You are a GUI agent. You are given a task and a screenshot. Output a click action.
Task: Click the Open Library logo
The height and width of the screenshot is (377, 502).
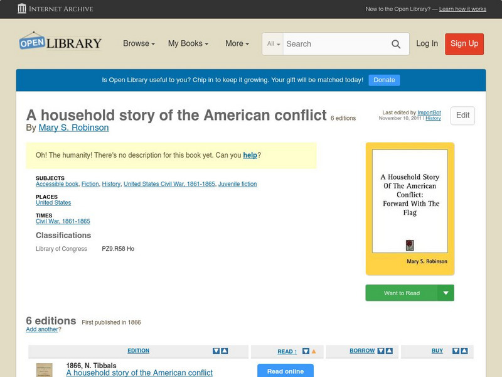click(60, 42)
